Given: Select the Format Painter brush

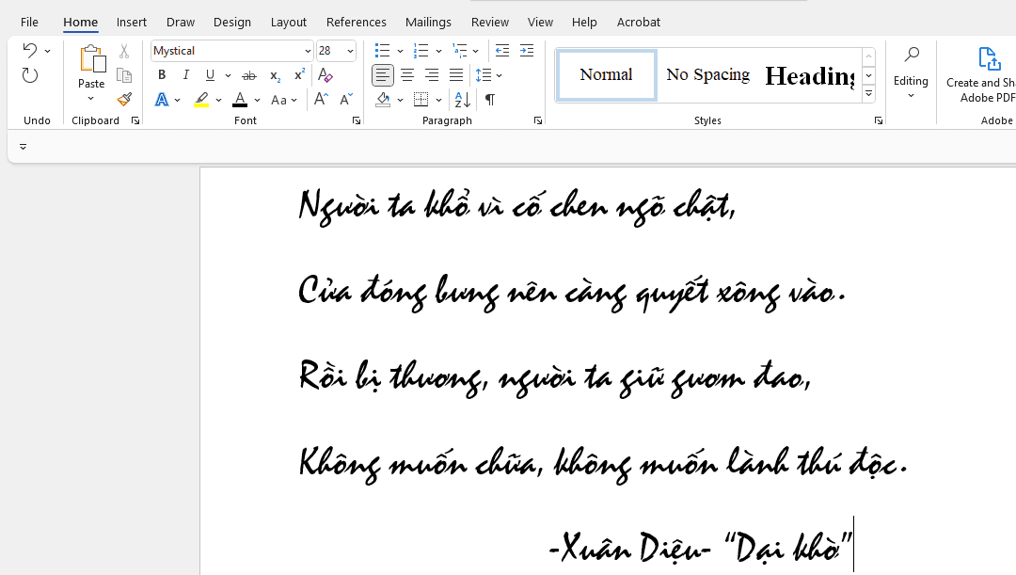Looking at the screenshot, I should click(x=124, y=99).
